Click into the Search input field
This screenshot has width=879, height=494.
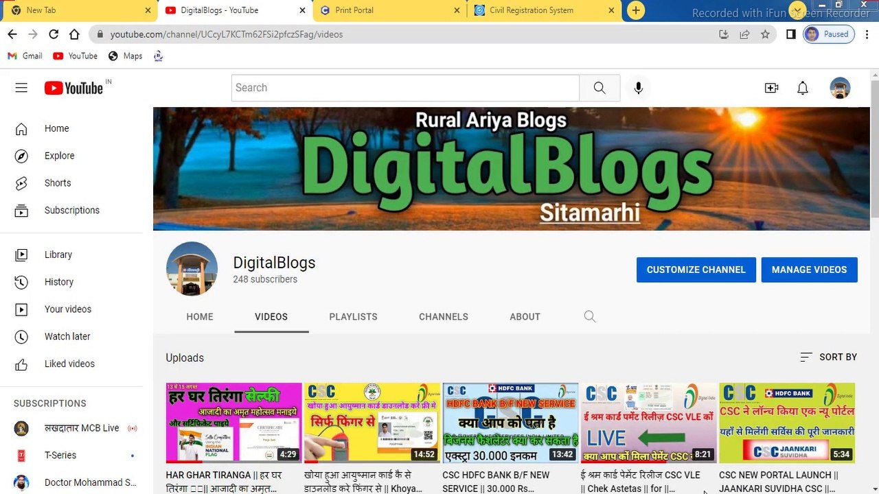coord(405,88)
